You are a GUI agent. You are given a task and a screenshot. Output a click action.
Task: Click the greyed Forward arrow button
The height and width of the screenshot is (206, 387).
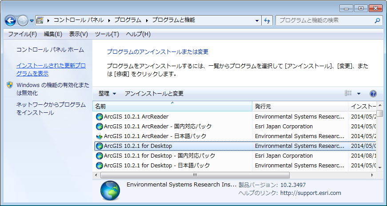point(23,21)
